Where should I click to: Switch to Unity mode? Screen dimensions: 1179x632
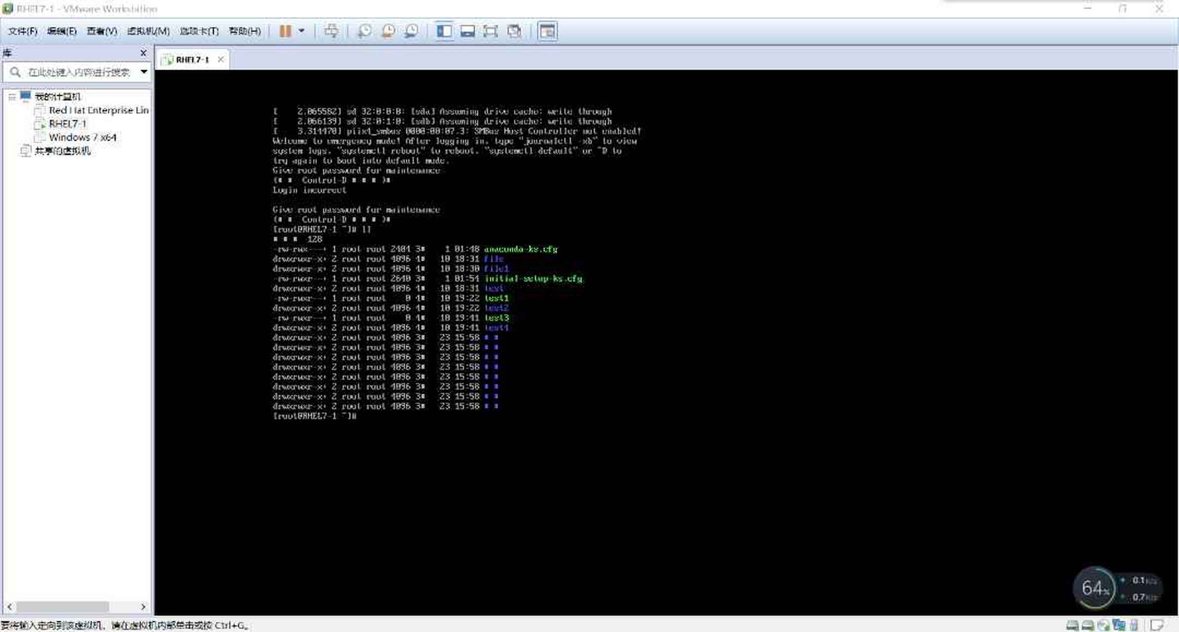click(514, 31)
